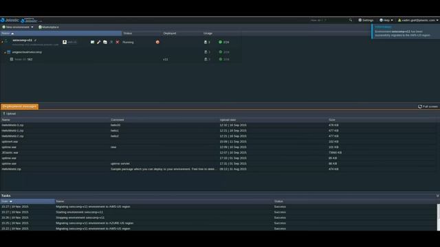Select 'Stopping environment seiscomp-v11' task
This screenshot has height=247, width=440.
pyautogui.click(x=219, y=217)
